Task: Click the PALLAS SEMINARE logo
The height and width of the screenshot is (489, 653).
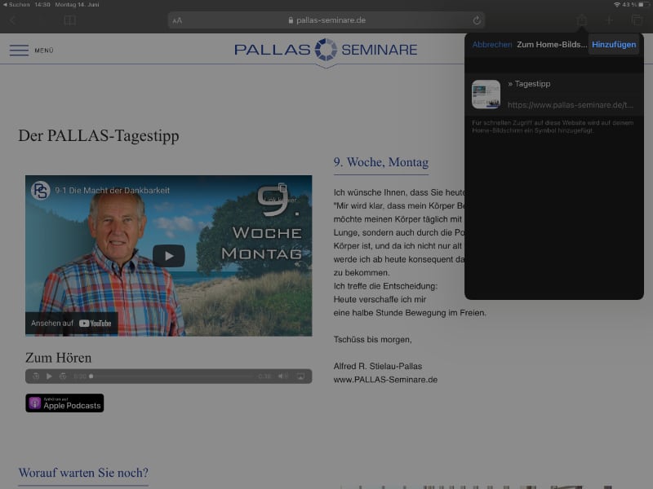Action: 326,50
